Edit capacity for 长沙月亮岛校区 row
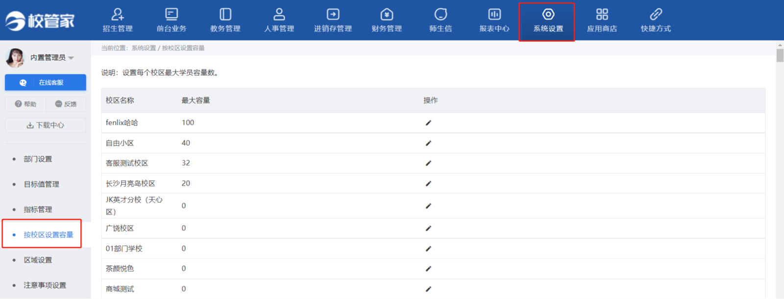The height and width of the screenshot is (299, 784). pos(428,184)
